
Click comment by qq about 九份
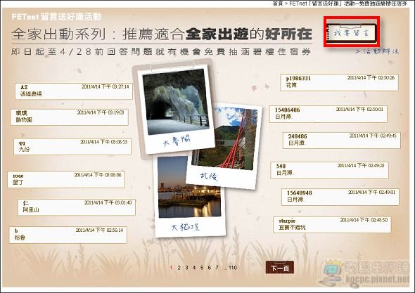coord(72,146)
